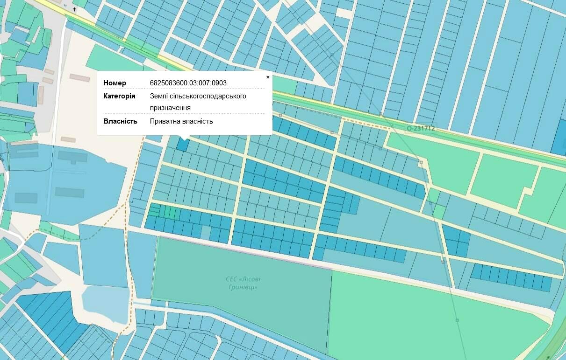Image resolution: width=566 pixels, height=360 pixels.
Task: Click the tan building nearest the popup's left edge
Action: (x=79, y=78)
